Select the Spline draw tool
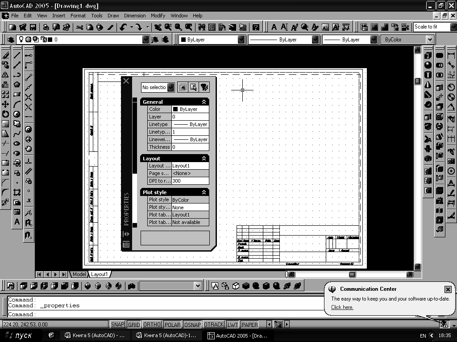 point(17,134)
